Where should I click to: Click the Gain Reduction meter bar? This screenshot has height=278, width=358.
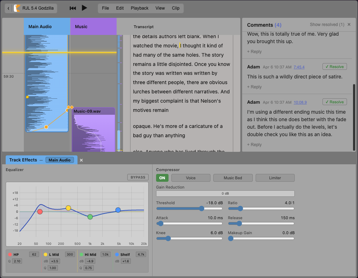click(x=225, y=193)
